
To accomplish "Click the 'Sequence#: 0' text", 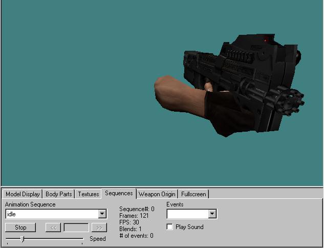I will tap(137, 209).
